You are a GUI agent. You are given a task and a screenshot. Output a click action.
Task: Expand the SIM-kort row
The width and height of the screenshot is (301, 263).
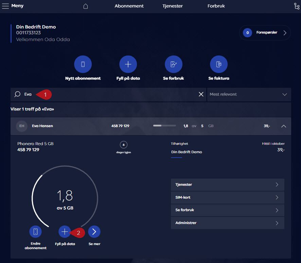(228, 198)
